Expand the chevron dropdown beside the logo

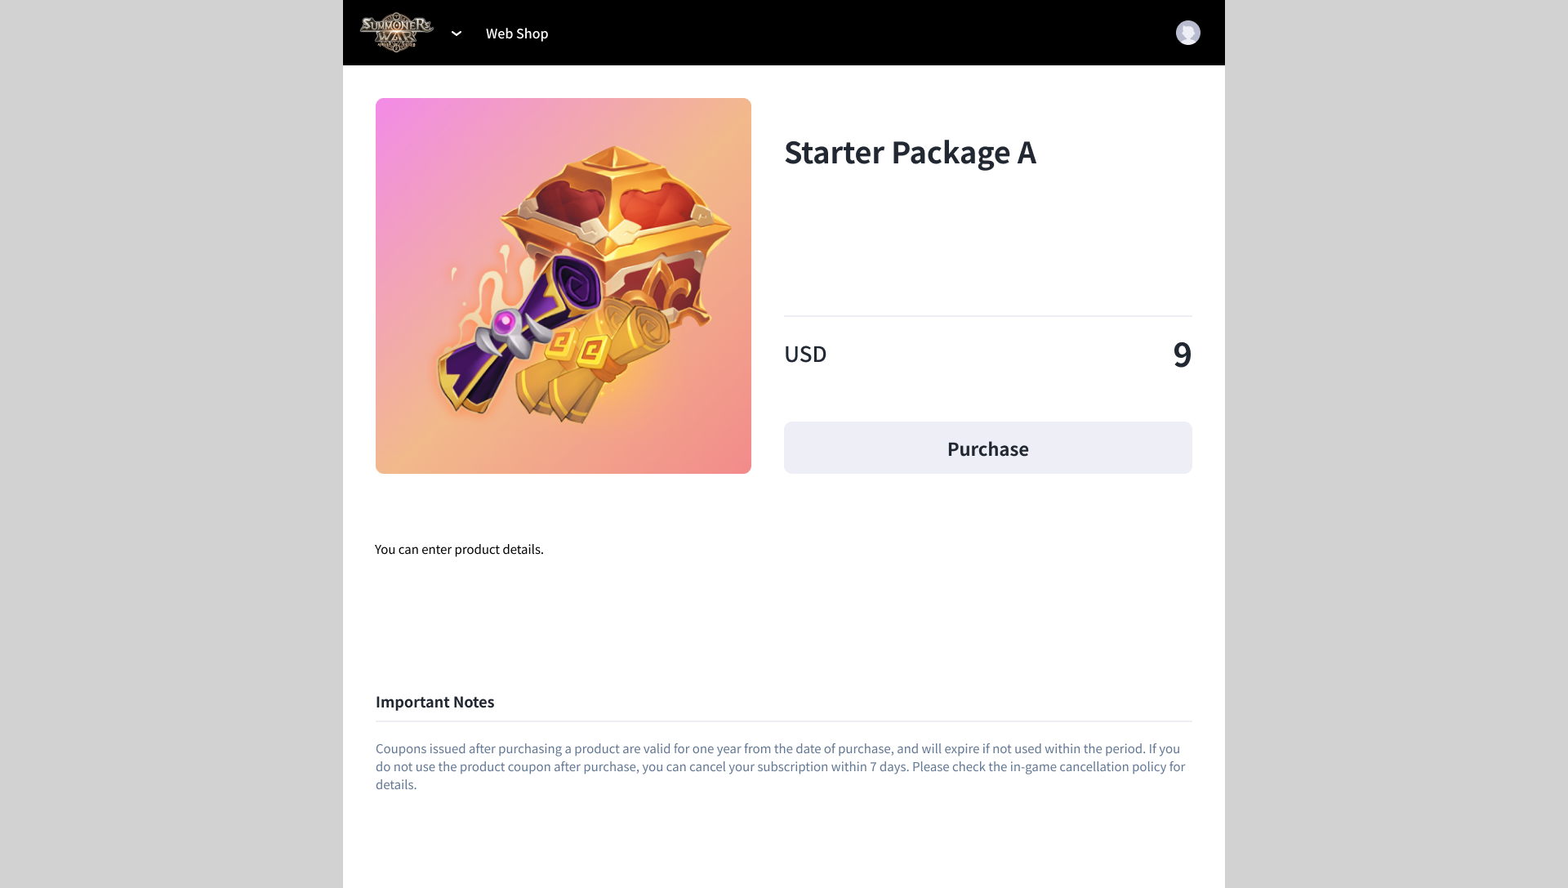[x=457, y=33]
